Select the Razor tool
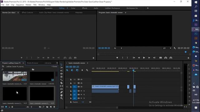The image size is (200, 112). 61,83
